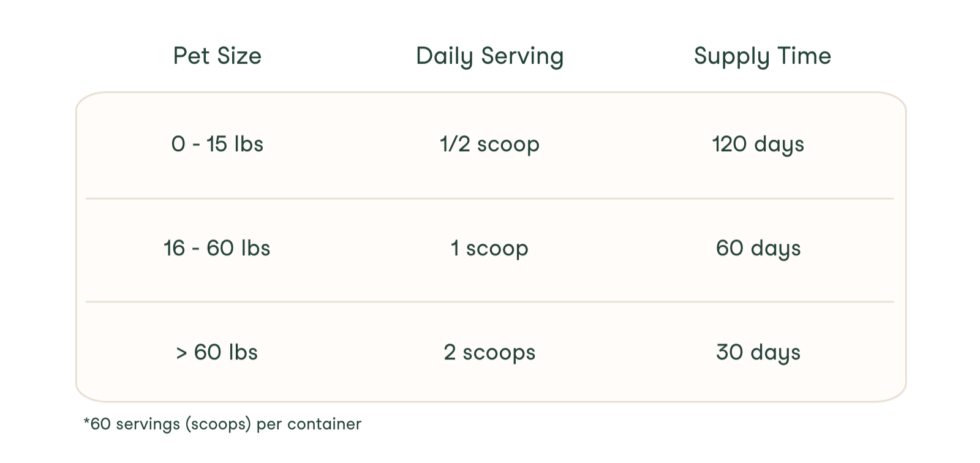Click the Supply Time column header
The width and height of the screenshot is (980, 463).
point(762,56)
